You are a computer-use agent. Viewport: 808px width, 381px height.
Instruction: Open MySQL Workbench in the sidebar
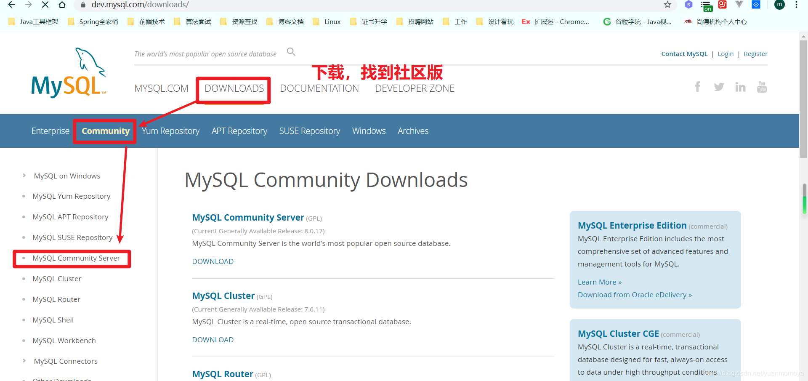click(64, 341)
